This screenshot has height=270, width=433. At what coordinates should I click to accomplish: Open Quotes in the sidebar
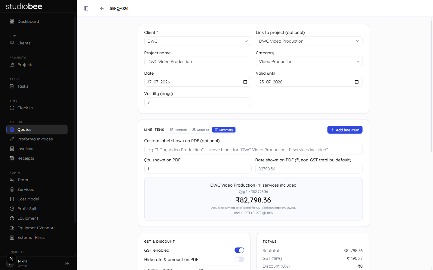pos(37,130)
